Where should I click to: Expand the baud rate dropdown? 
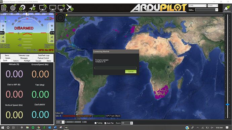(212, 6)
